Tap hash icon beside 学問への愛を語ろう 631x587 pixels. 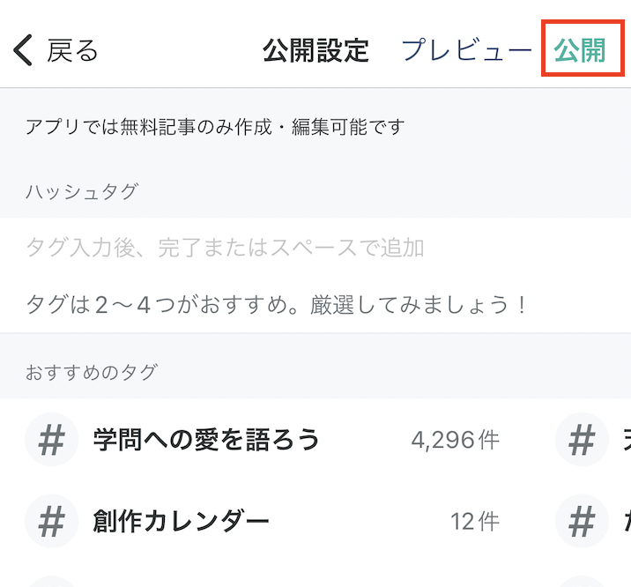point(51,439)
